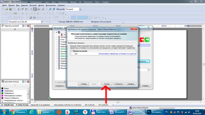Image resolution: width=205 pixels, height=115 pixels.
Task: Open the Масштаб dropdown showing Раскрой
Action: (80, 9)
